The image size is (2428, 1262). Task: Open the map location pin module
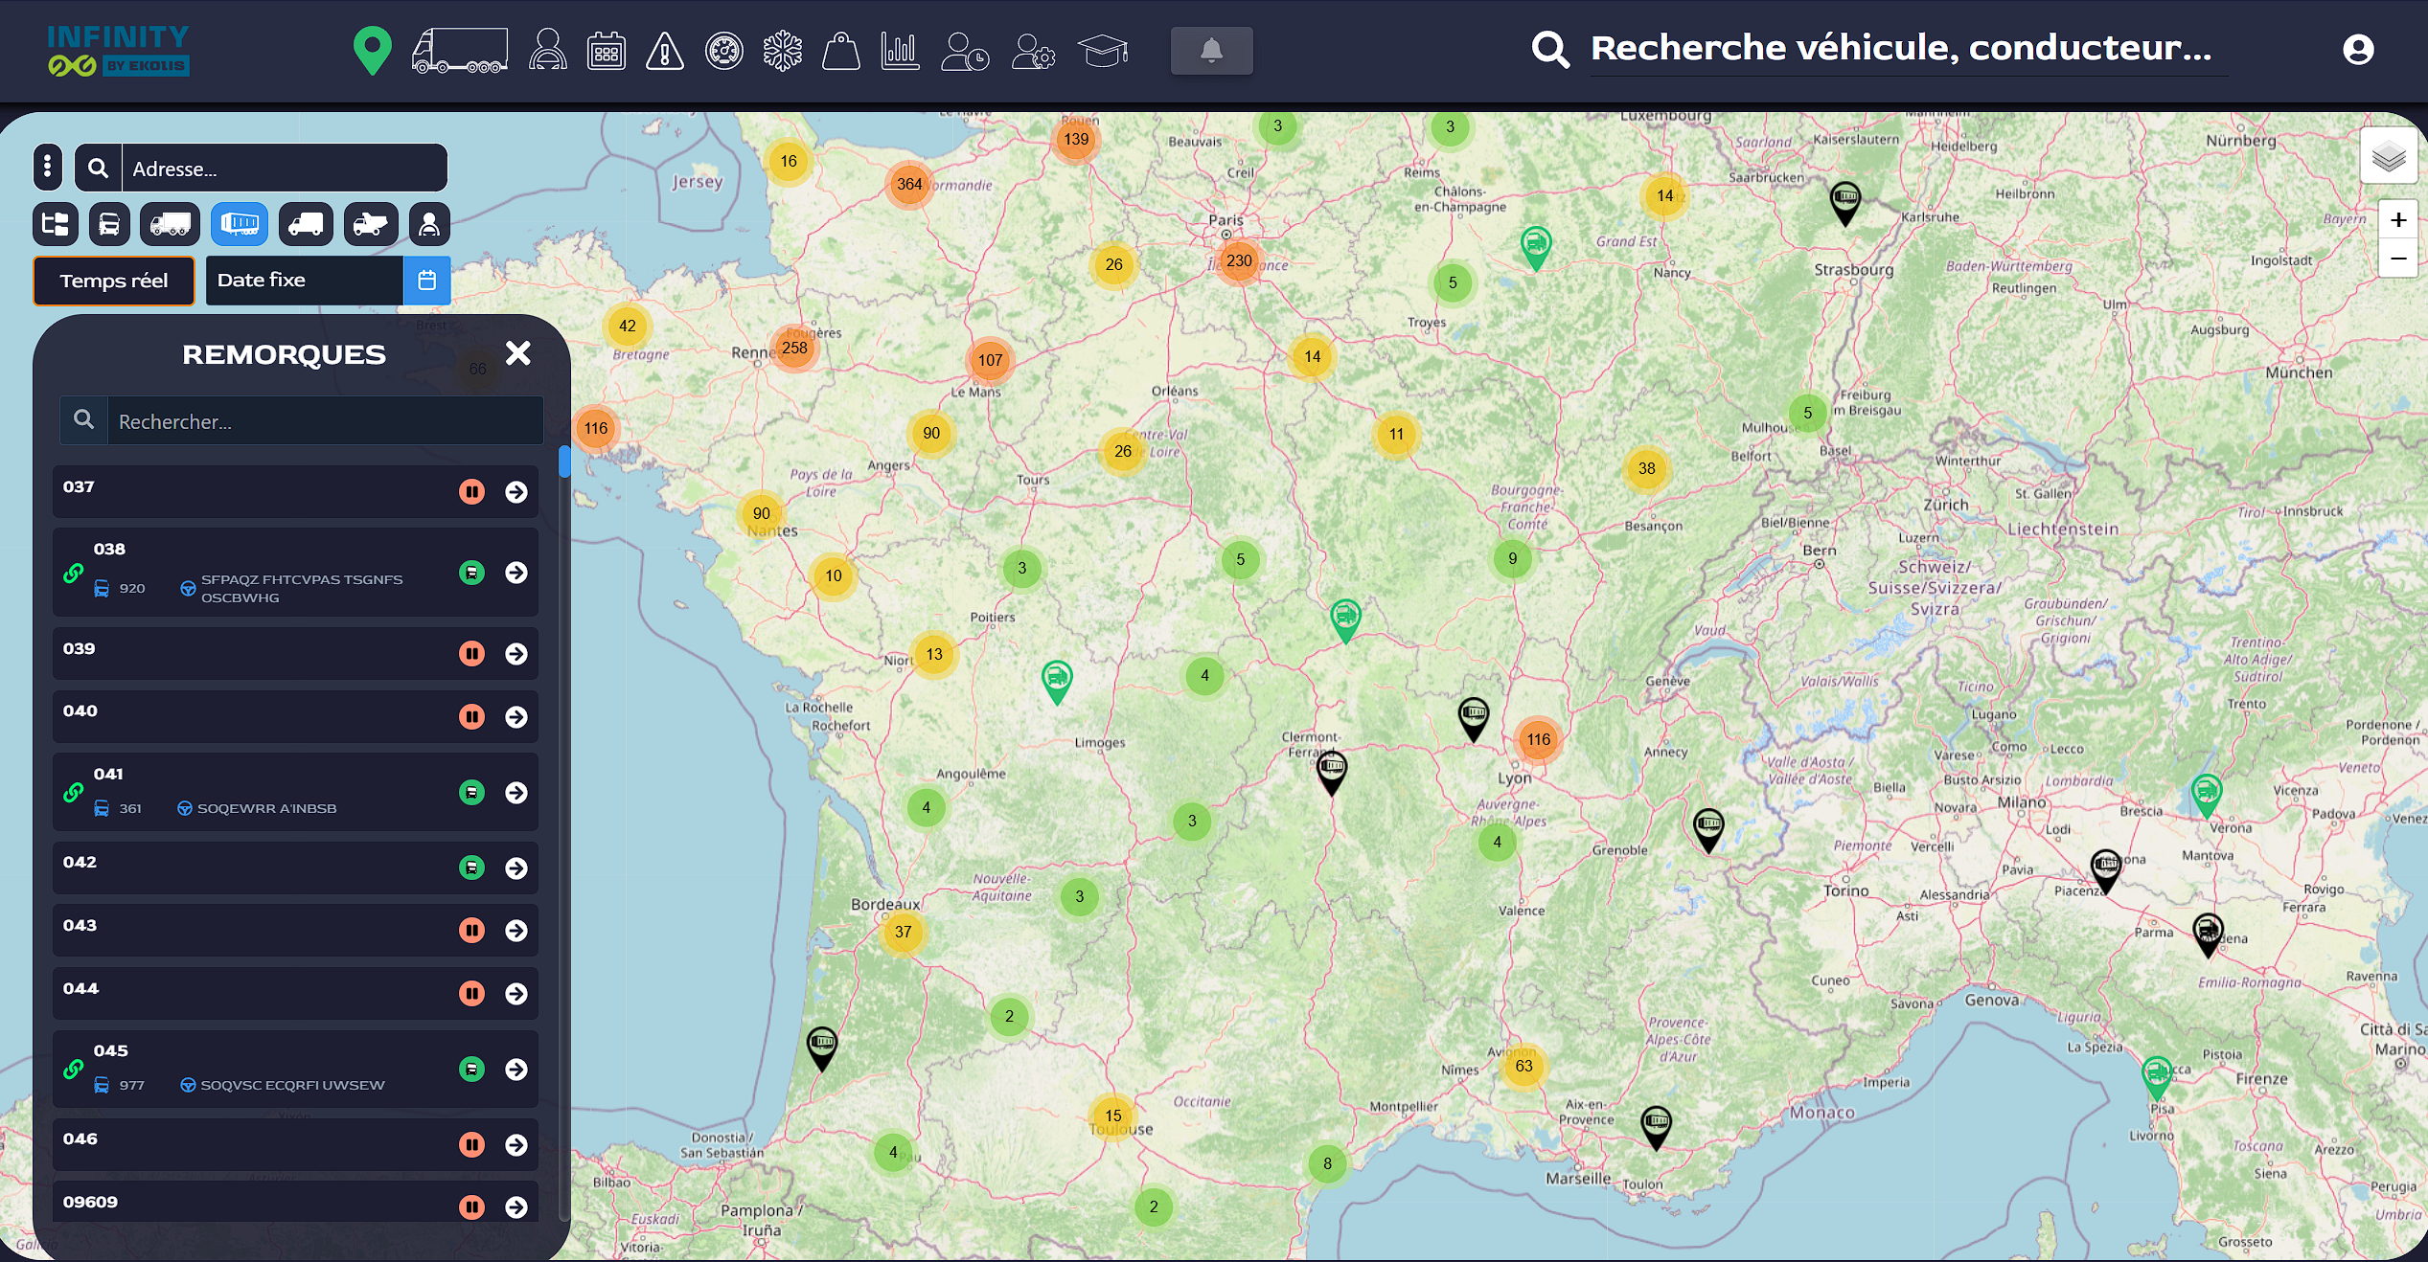tap(372, 50)
